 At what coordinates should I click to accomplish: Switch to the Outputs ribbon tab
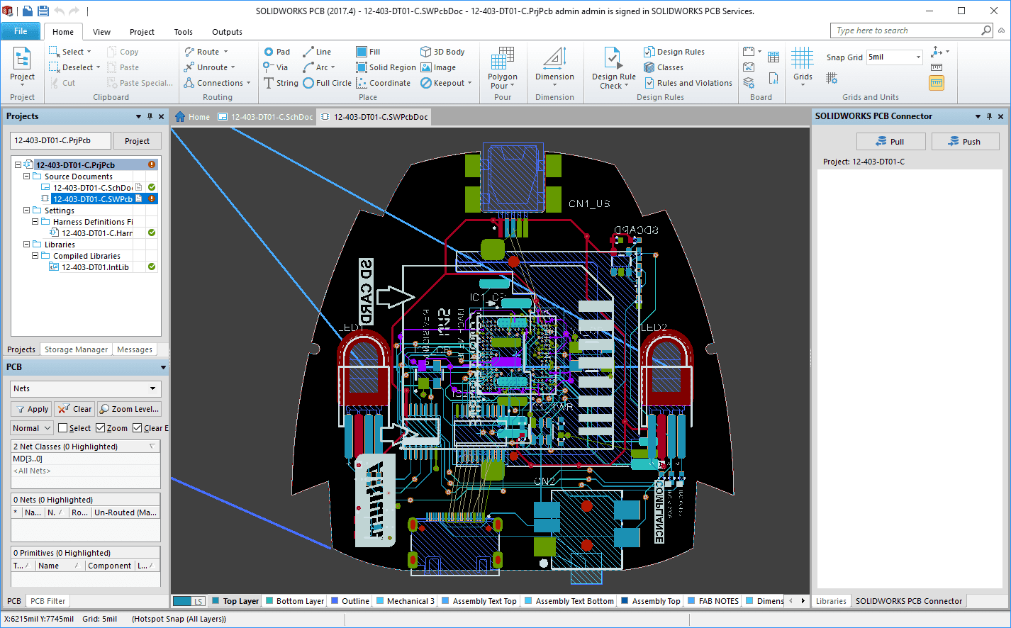tap(227, 32)
